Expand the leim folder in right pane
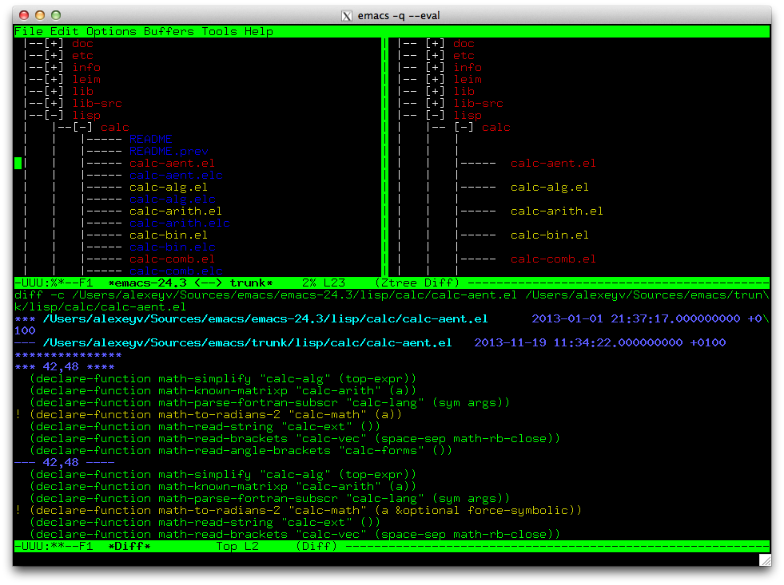784x585 pixels. (435, 79)
